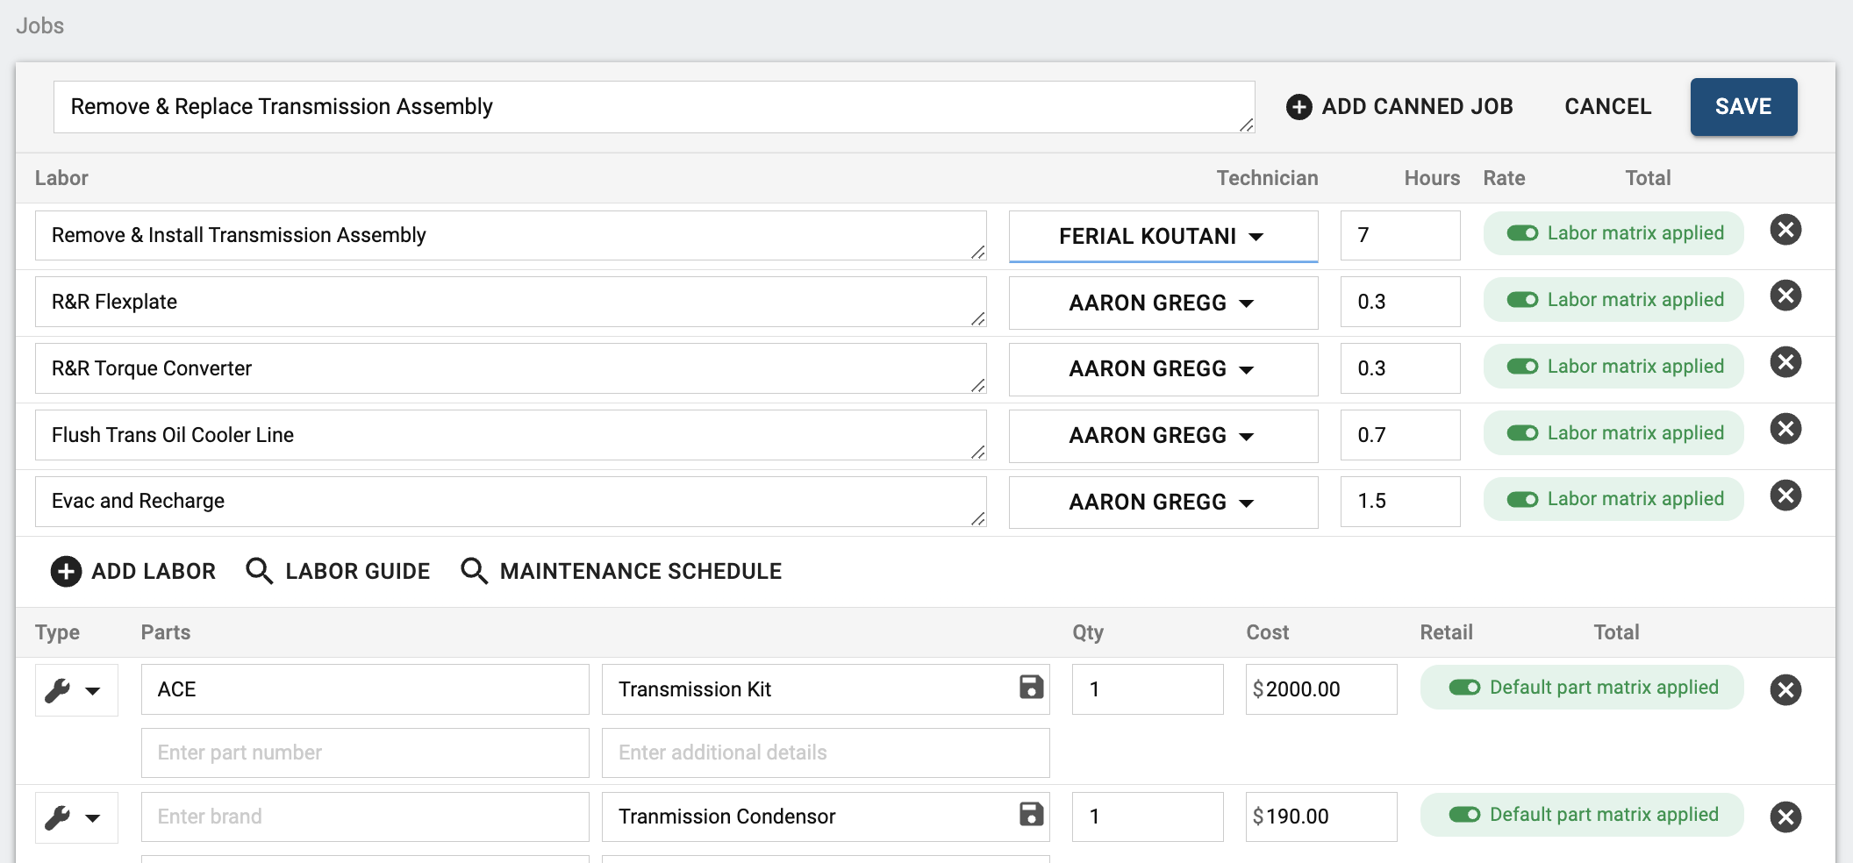Click the R&R Flexplate description field
Image resolution: width=1853 pixels, height=863 pixels.
click(x=511, y=302)
